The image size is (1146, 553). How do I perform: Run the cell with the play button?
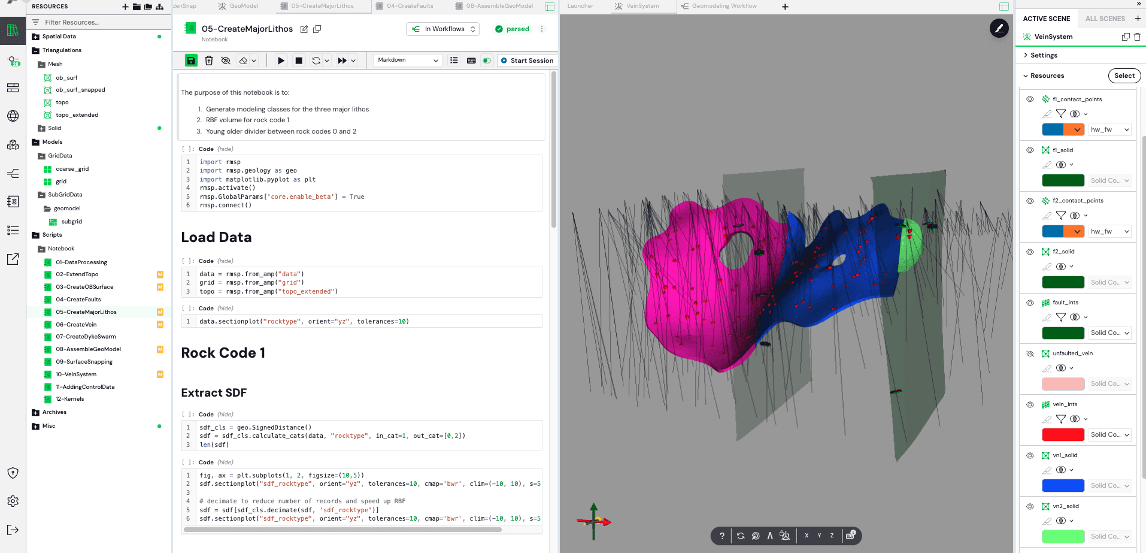tap(281, 61)
